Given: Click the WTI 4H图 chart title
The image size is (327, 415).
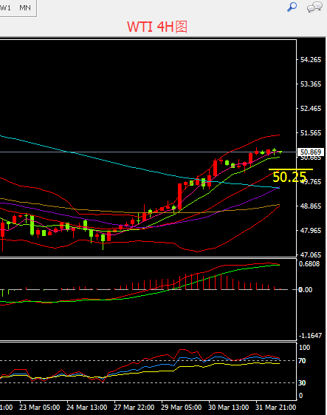Looking at the screenshot, I should tap(157, 27).
